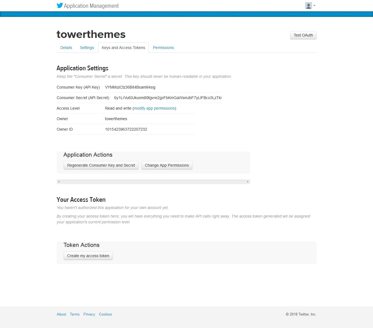Image resolution: width=373 pixels, height=328 pixels.
Task: Follow the modify app permissions link
Action: [x=154, y=108]
